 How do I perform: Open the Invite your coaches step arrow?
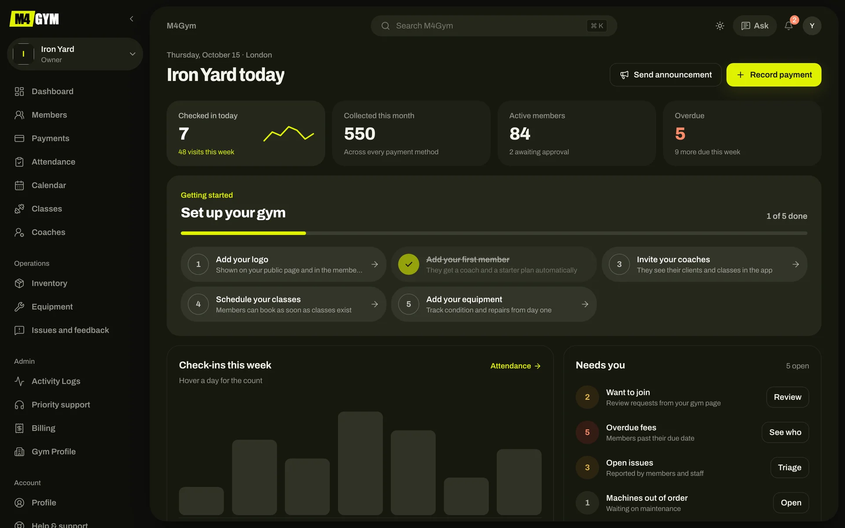(x=796, y=264)
